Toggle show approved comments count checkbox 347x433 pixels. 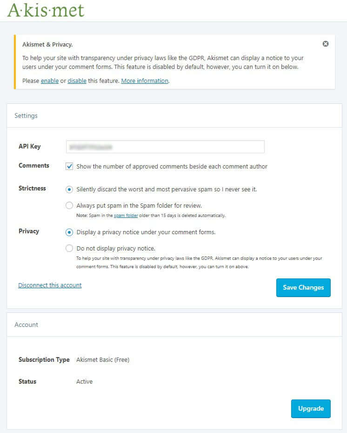[x=69, y=166]
